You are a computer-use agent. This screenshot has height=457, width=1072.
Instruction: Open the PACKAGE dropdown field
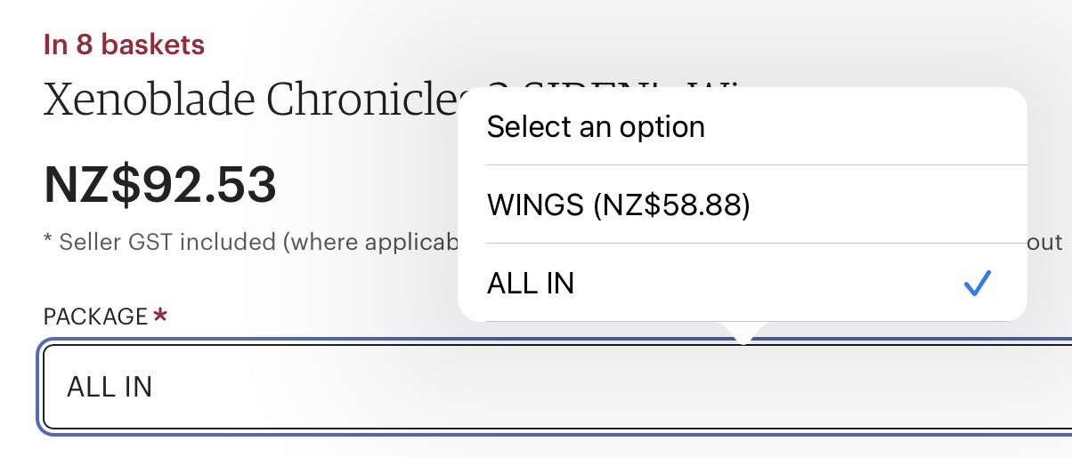534,388
